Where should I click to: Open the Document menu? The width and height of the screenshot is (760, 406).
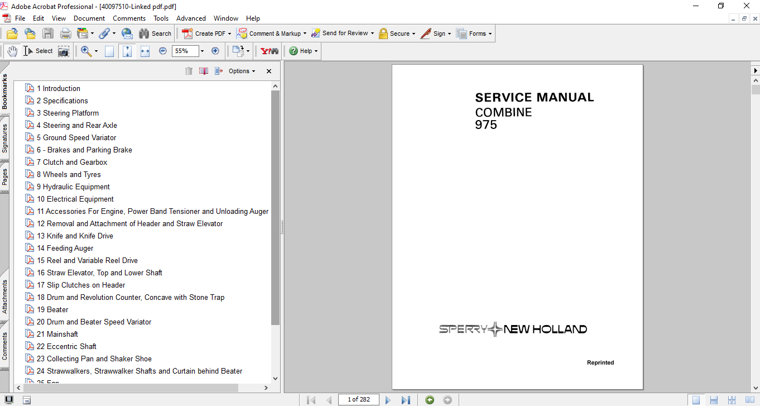coord(89,18)
